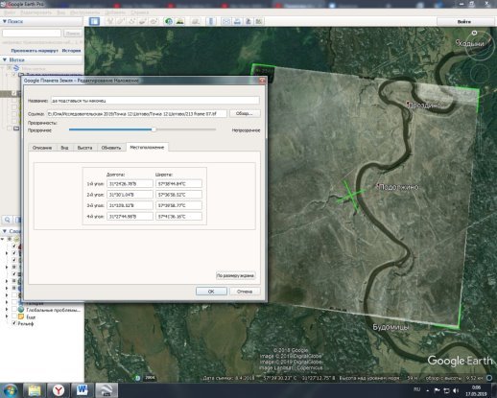
Task: Switch to the Описание tab
Action: tap(42, 148)
